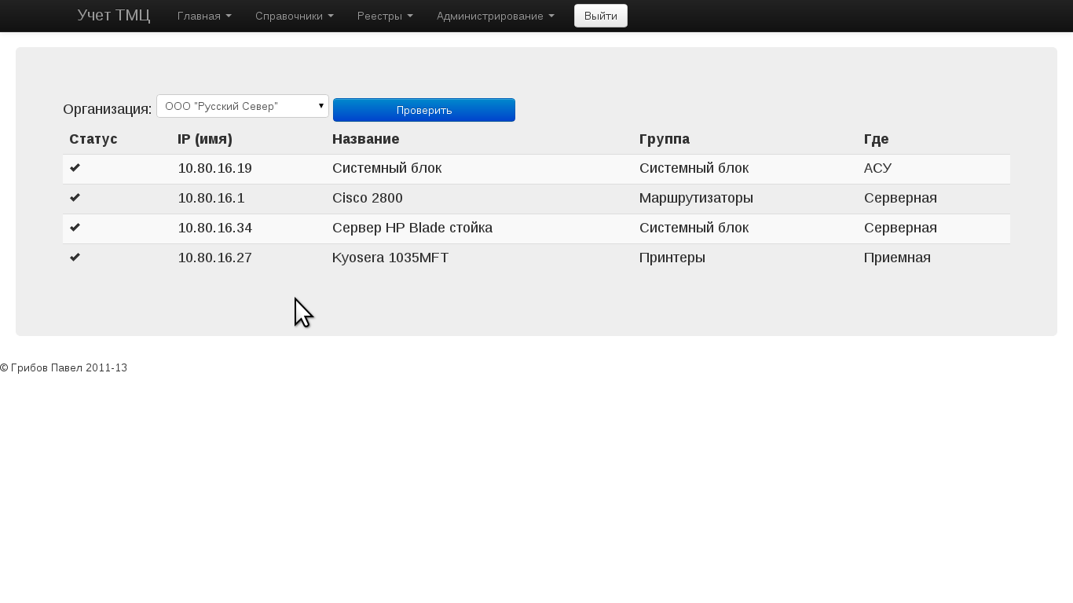Open the Администрирование menu
The height and width of the screenshot is (603, 1073).
tap(495, 16)
